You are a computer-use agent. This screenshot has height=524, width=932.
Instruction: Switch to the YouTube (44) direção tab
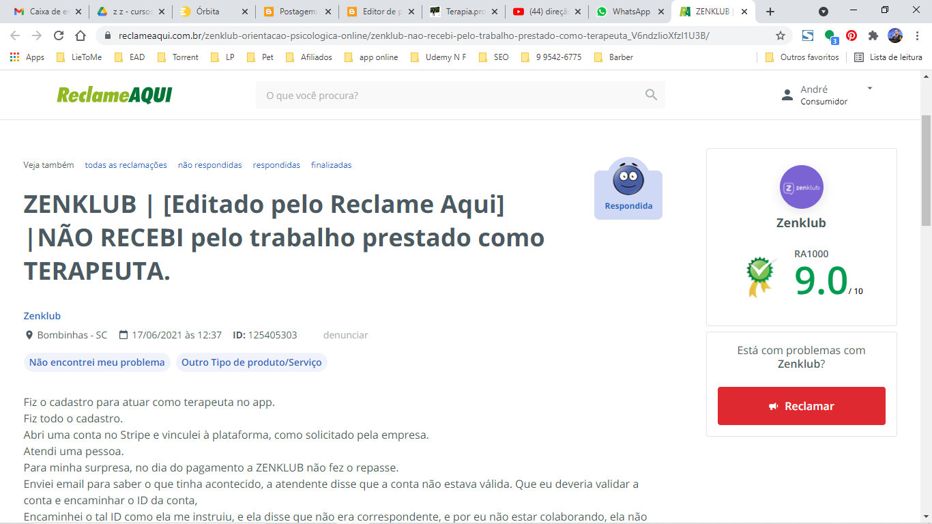[x=546, y=12]
